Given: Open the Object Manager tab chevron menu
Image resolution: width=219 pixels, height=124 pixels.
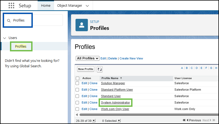Looking at the screenshot, I should (87, 6).
